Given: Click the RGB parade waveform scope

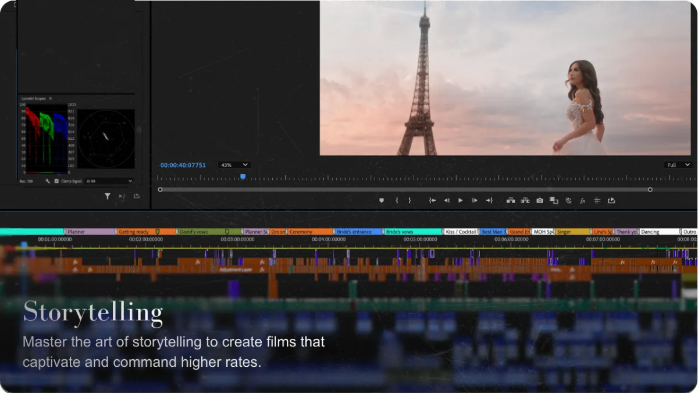Looking at the screenshot, I should tap(47, 139).
